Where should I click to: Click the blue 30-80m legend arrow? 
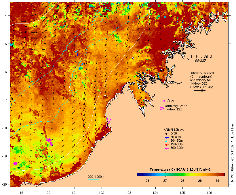coord(167,137)
